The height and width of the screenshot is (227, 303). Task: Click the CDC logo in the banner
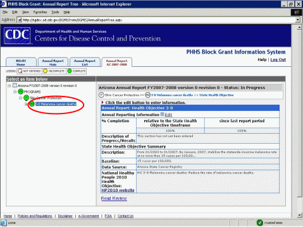(x=17, y=35)
